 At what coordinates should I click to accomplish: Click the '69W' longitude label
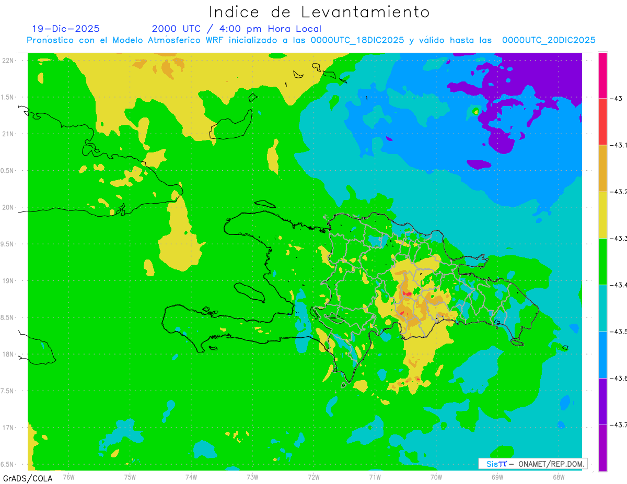[497, 477]
